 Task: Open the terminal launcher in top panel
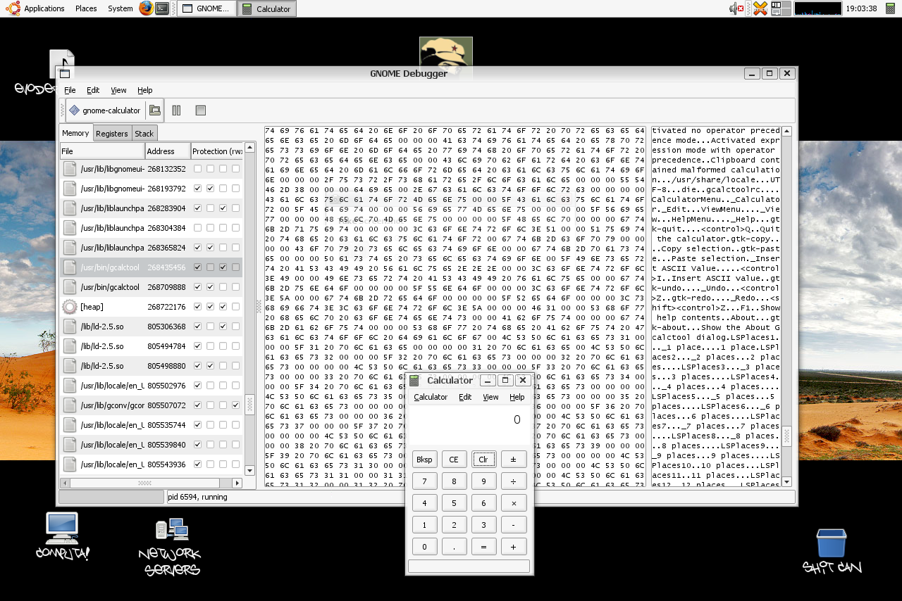point(162,8)
